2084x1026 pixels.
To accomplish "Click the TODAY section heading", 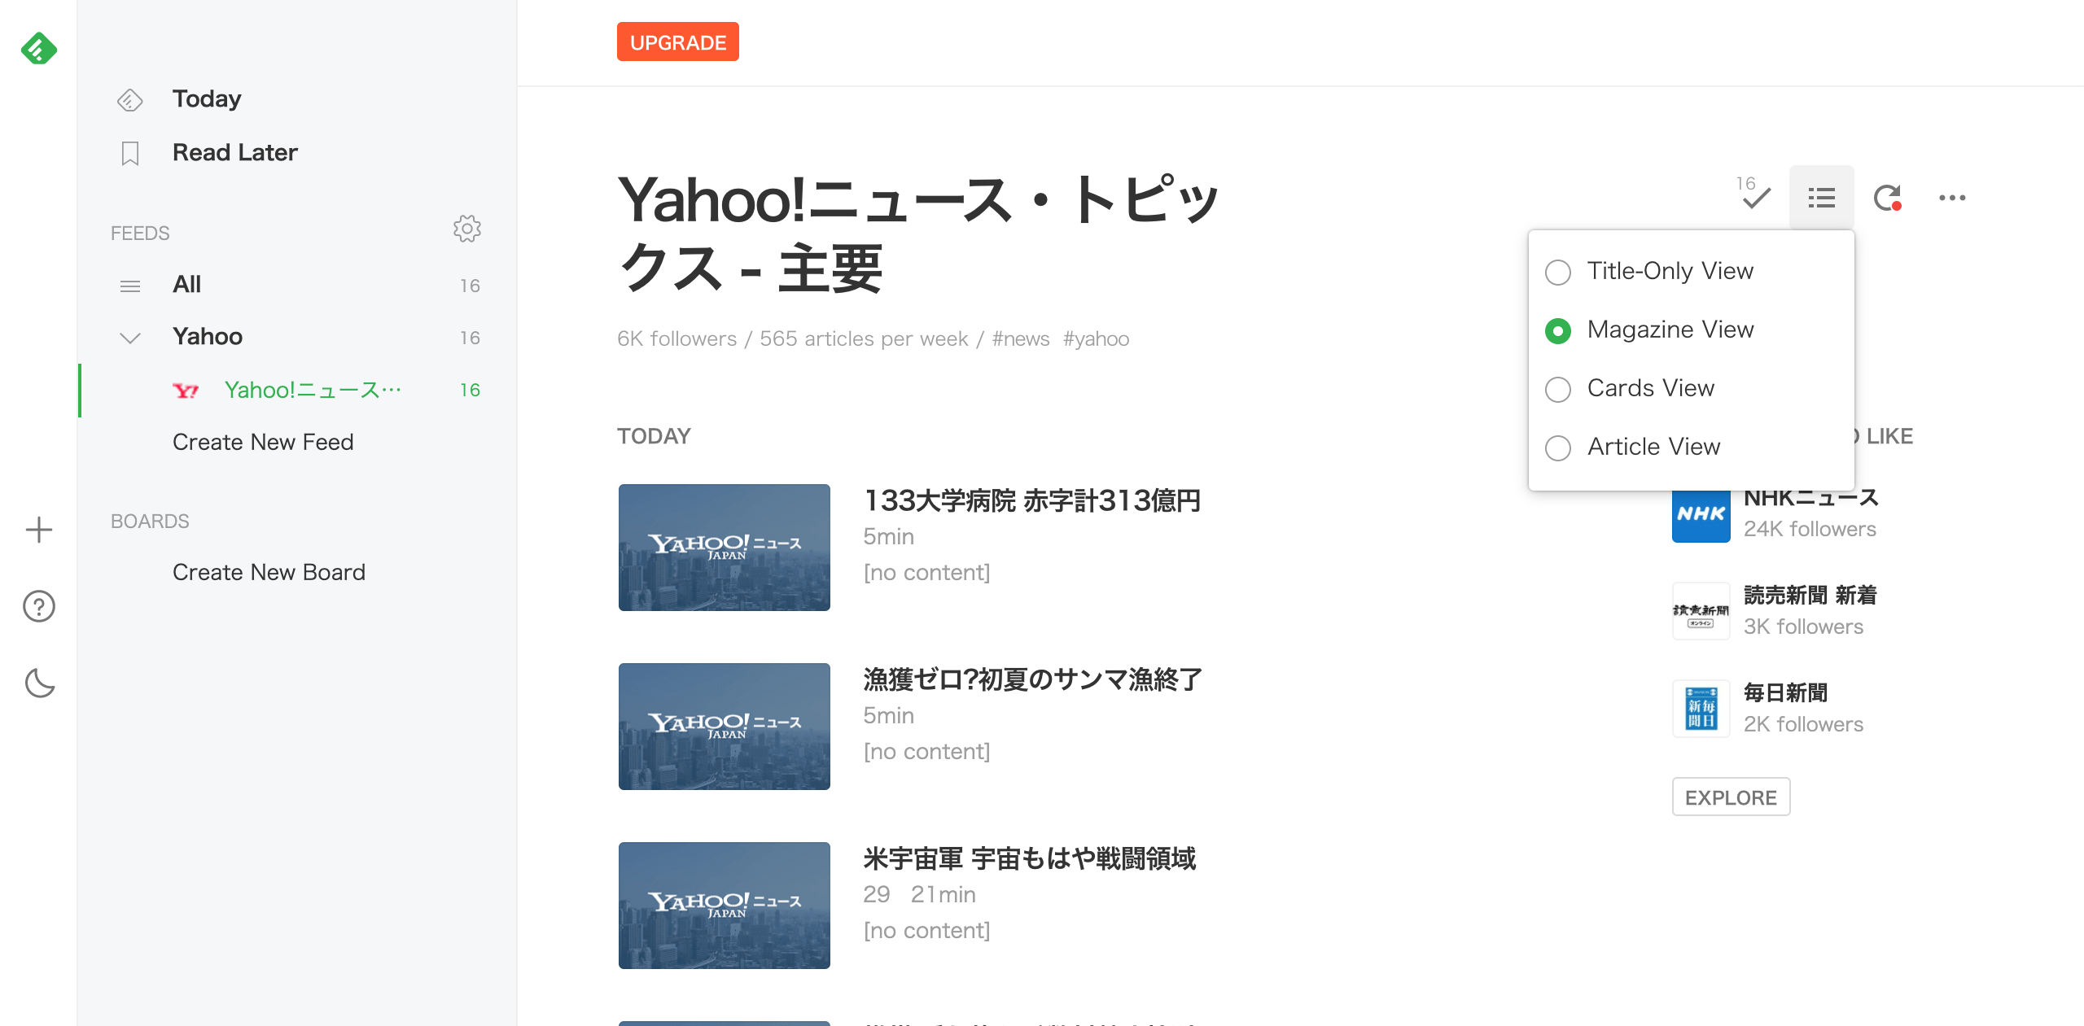I will click(654, 436).
